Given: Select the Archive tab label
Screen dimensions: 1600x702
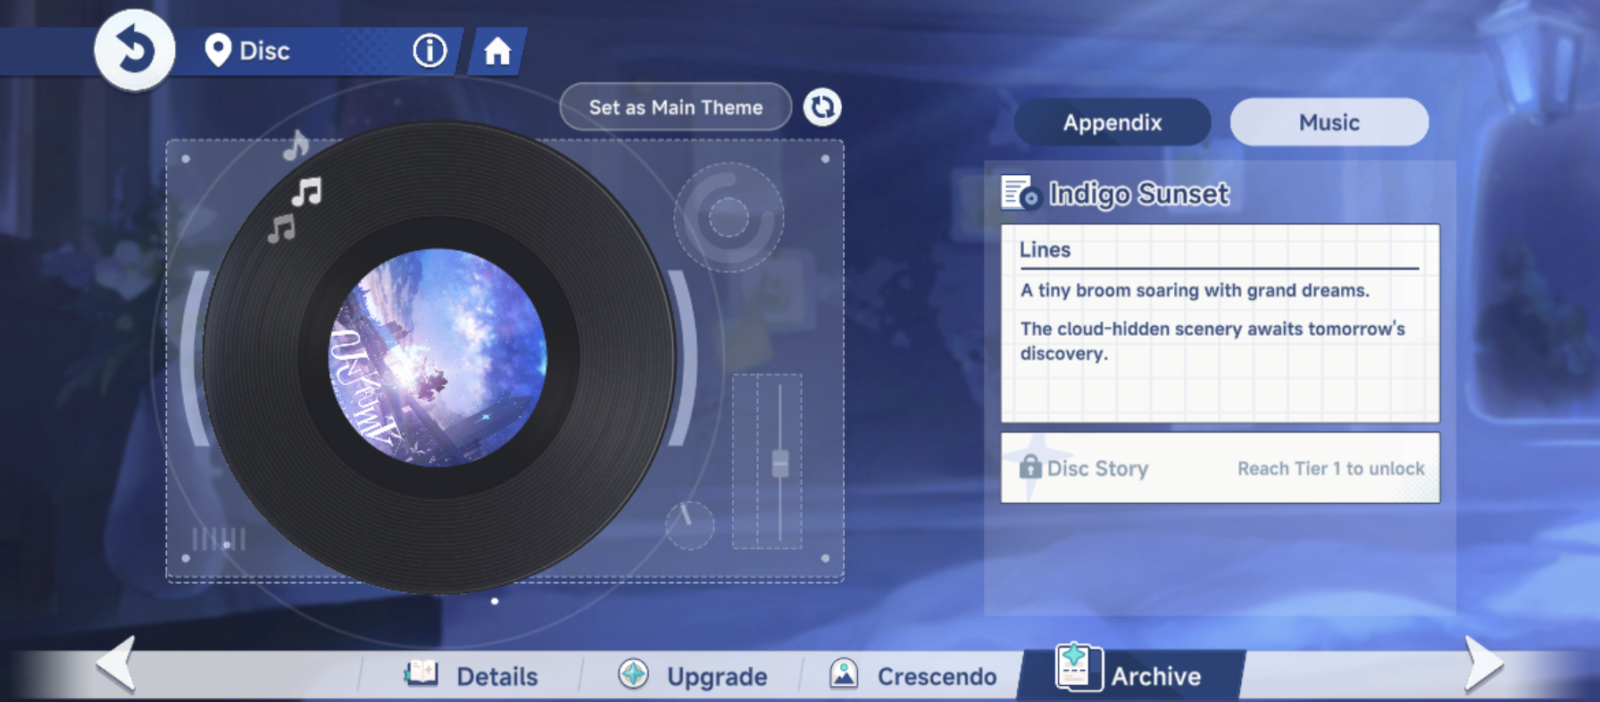Looking at the screenshot, I should [x=1156, y=677].
